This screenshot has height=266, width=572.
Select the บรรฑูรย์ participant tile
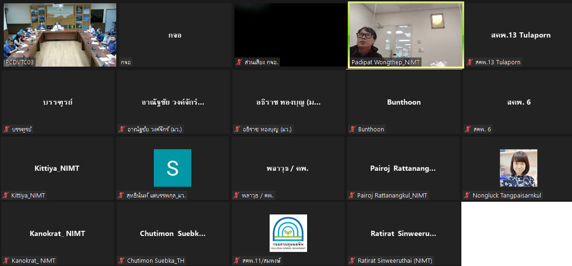coord(58,102)
